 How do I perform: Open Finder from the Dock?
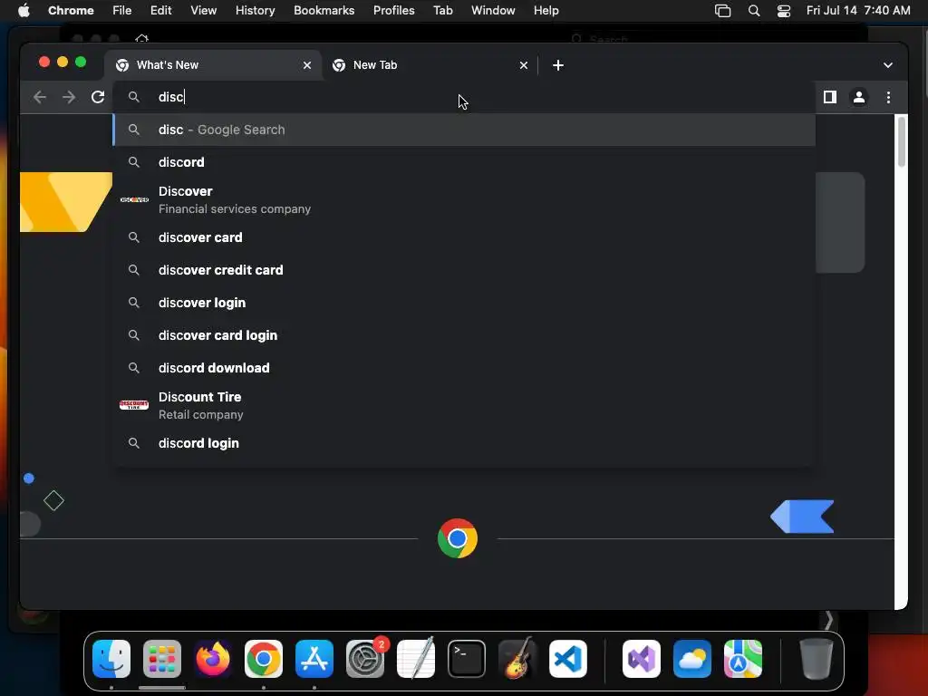[111, 659]
